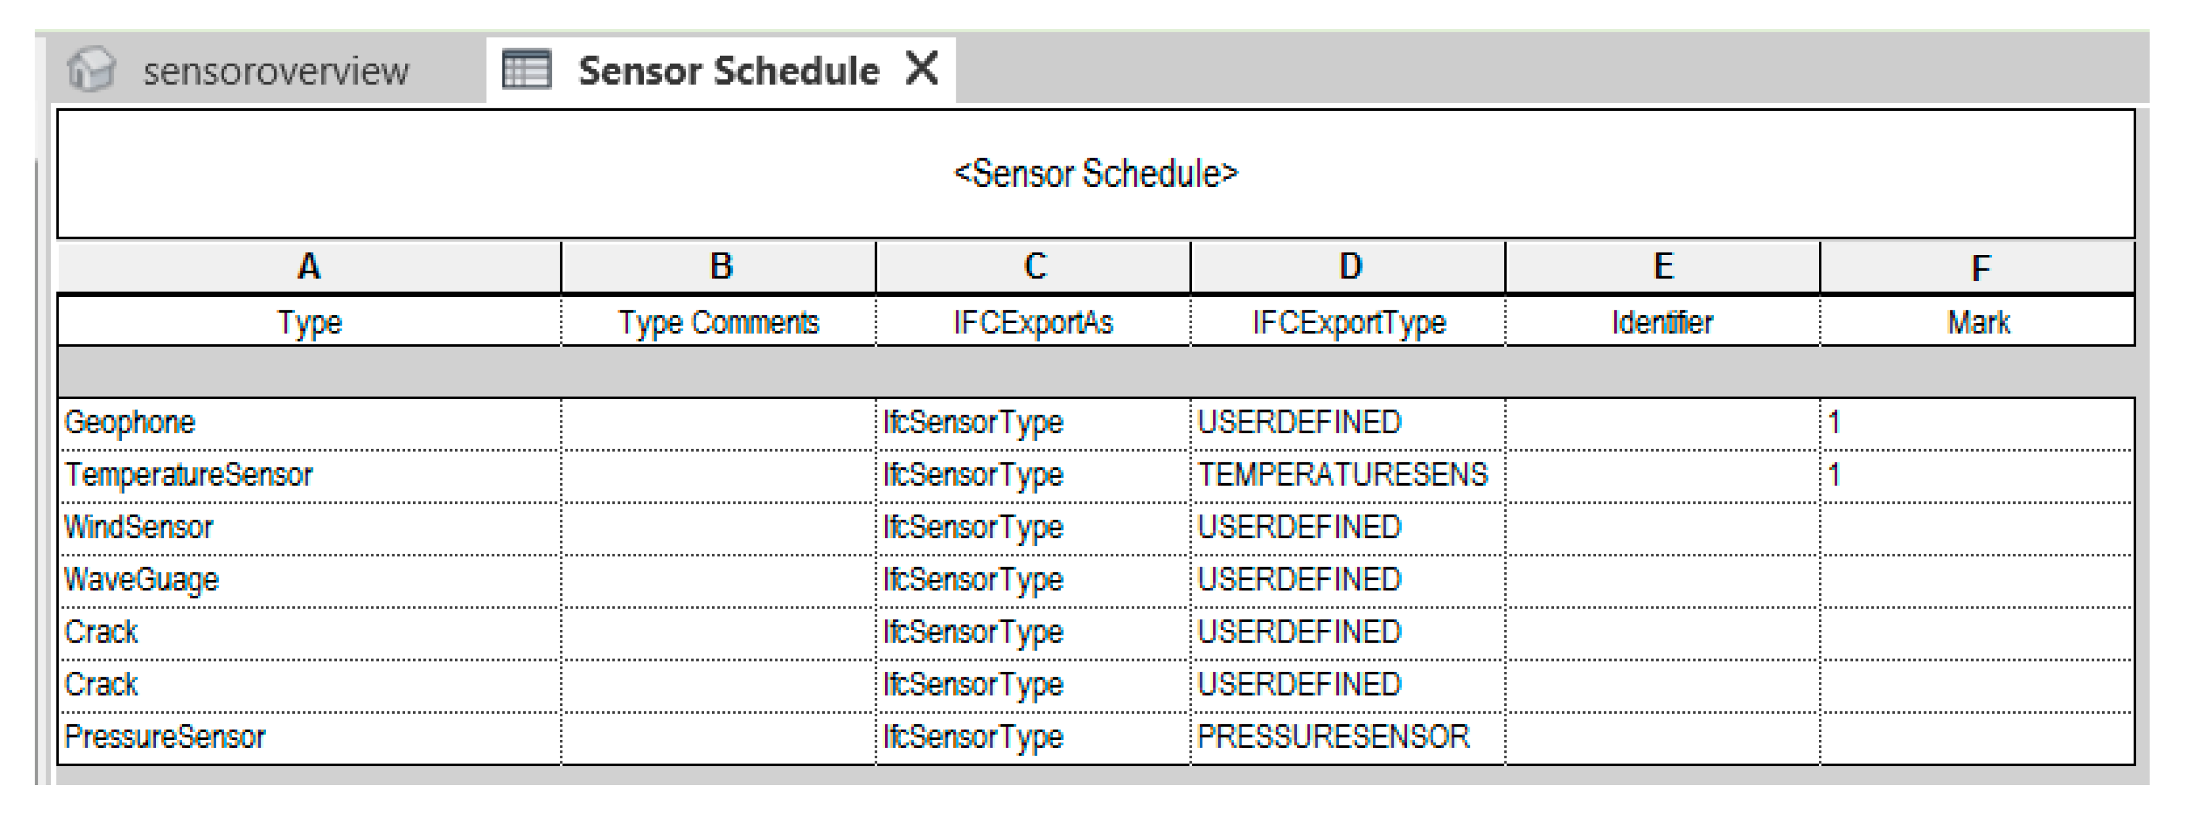Click the schedule table icon on tab
The height and width of the screenshot is (813, 2188).
click(527, 69)
